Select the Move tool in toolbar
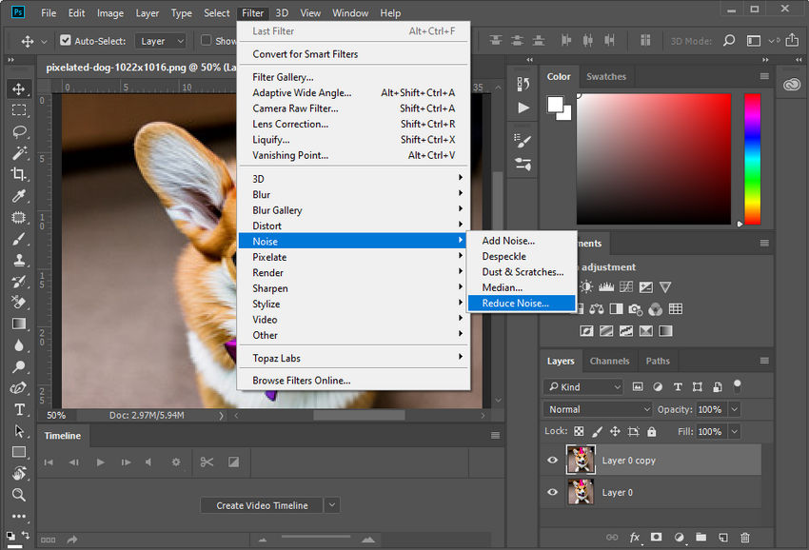Screen dimensions: 809x550 [x=19, y=88]
